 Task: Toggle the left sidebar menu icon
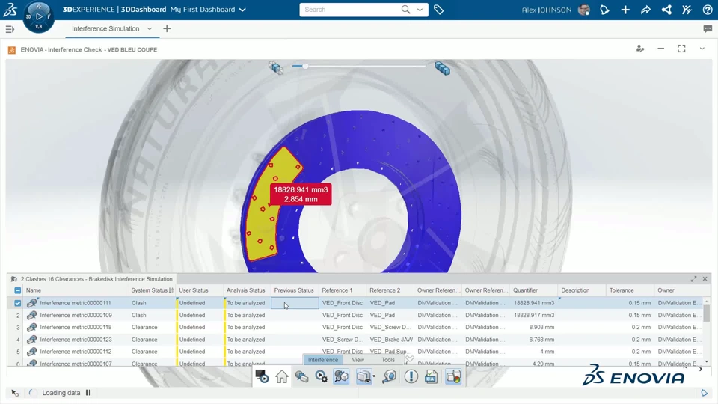[x=10, y=29]
